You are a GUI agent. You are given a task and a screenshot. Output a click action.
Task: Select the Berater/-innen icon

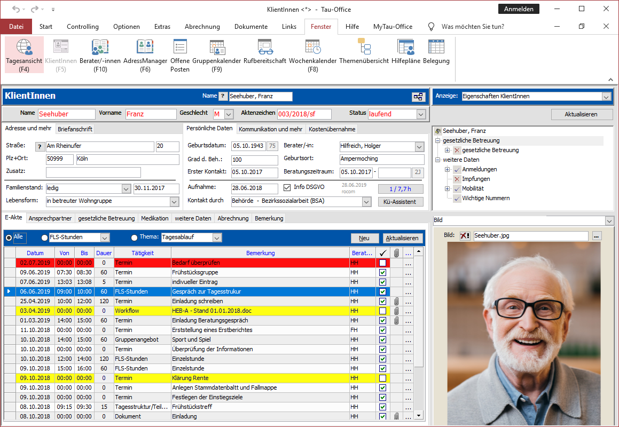tap(100, 53)
